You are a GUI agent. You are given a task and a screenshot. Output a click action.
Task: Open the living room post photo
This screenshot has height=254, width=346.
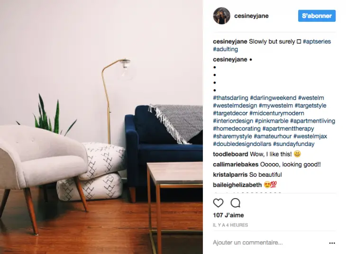101,127
